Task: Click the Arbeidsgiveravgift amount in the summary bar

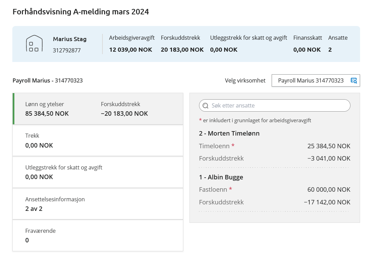Action: (131, 50)
